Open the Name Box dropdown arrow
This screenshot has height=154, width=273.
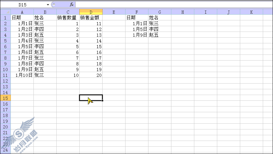pos(48,5)
